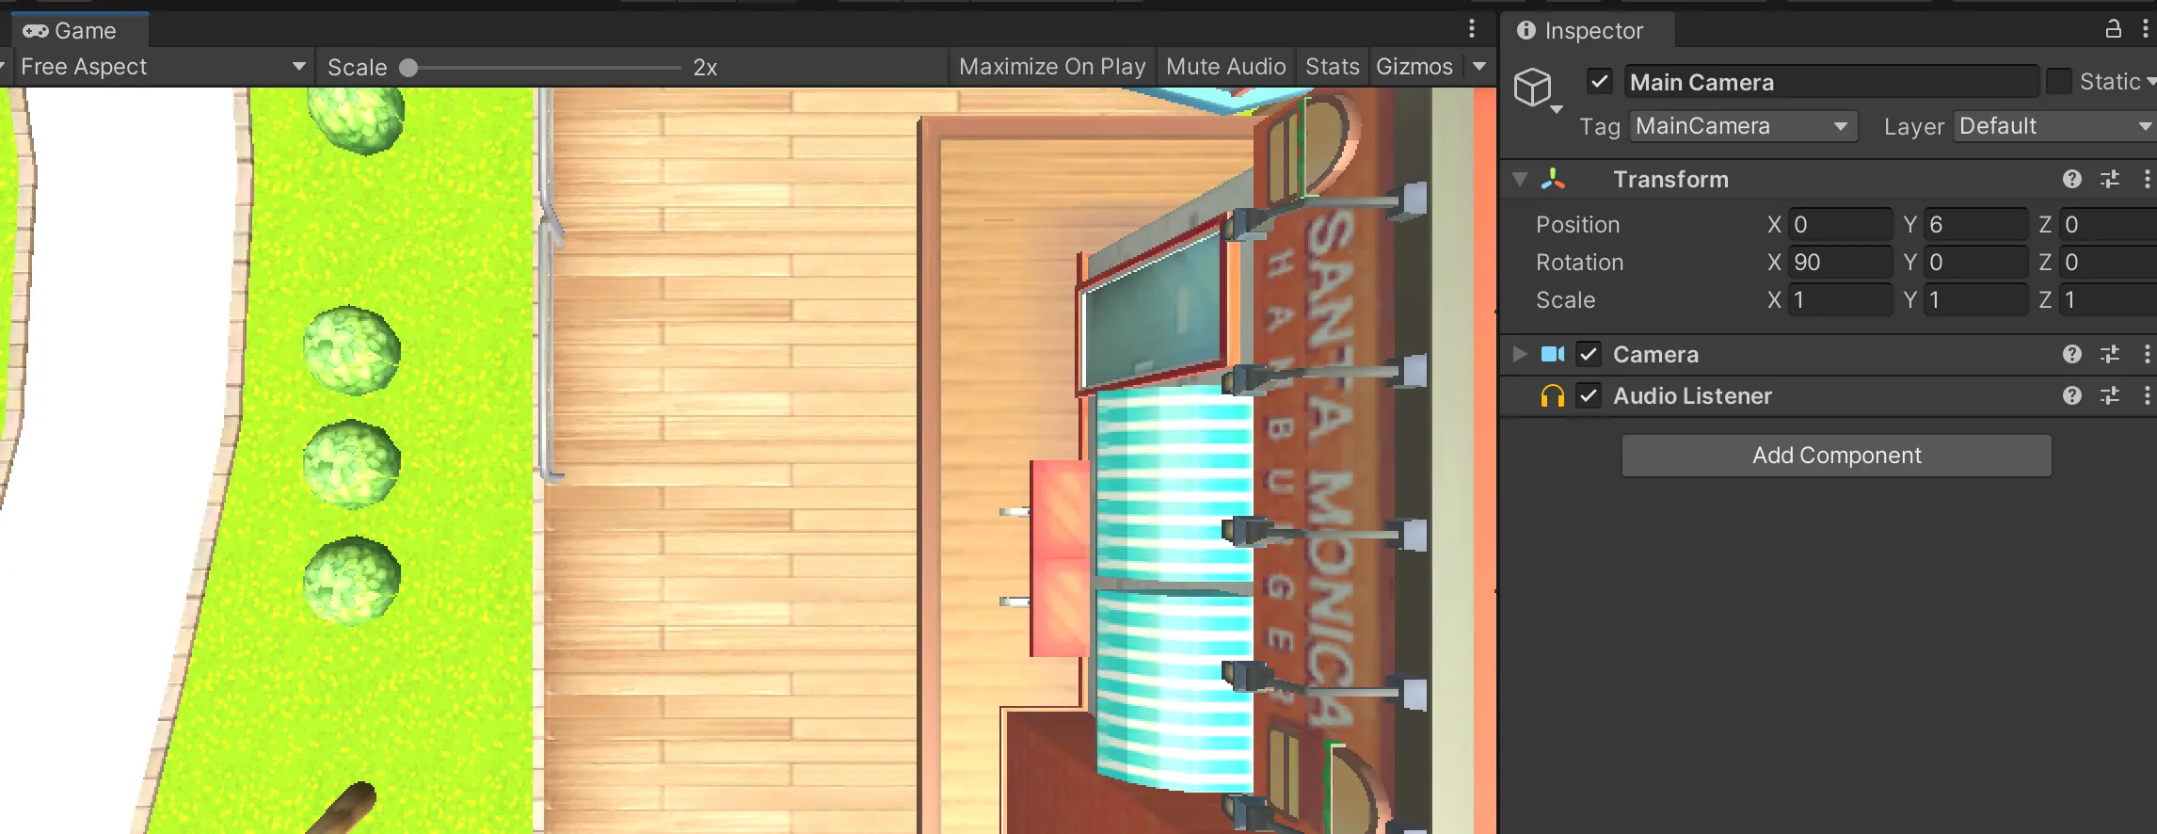
Task: Click the Transform component header title
Action: pos(1670,180)
